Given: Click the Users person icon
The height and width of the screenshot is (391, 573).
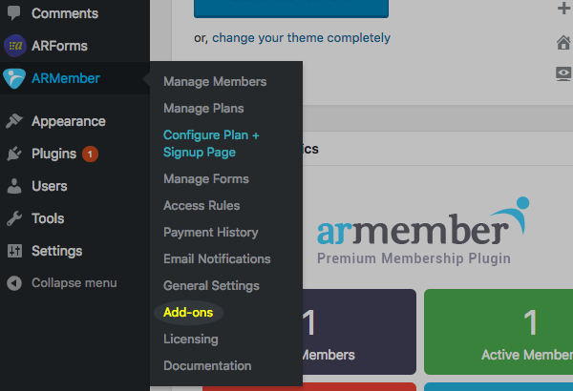Looking at the screenshot, I should (x=14, y=186).
